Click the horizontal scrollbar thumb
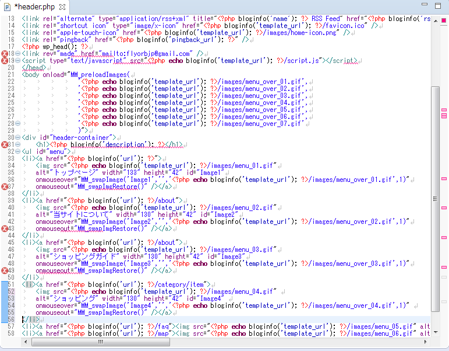 click(101, 342)
